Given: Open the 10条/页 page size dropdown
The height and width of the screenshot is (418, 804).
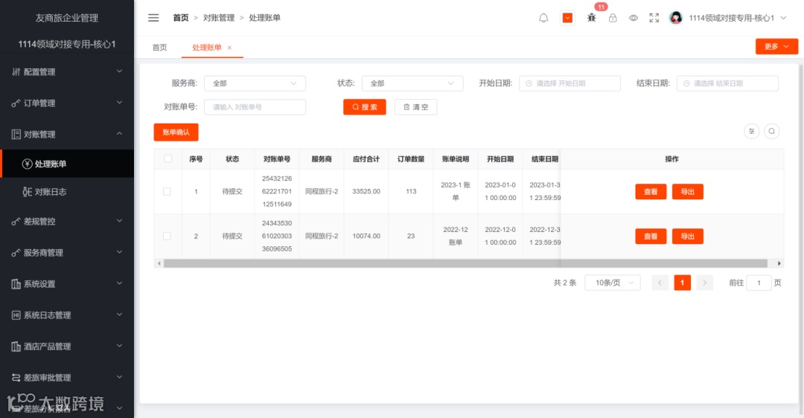Looking at the screenshot, I should (x=612, y=283).
